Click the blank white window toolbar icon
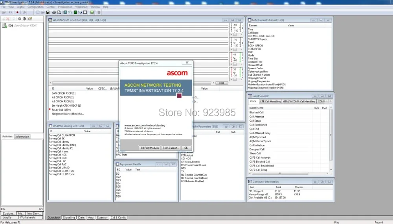Screen dimensions: 393x224 point(85,12)
